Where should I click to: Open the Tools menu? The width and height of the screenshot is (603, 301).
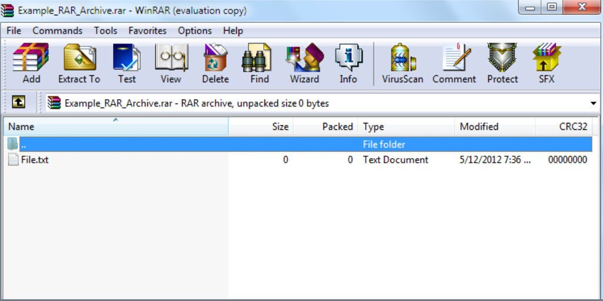pyautogui.click(x=105, y=31)
